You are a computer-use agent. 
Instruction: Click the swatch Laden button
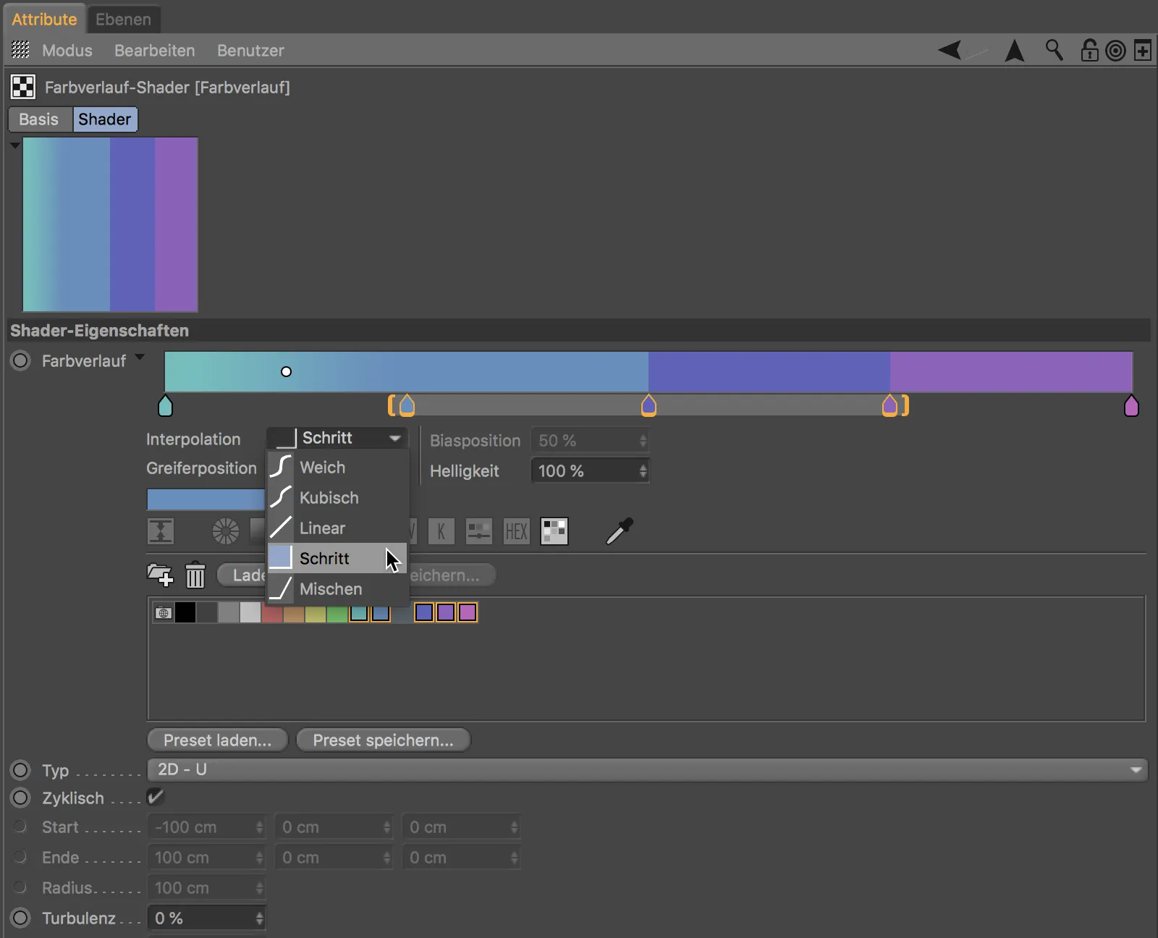242,575
